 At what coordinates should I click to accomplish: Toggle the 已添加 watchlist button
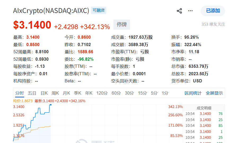(213, 11)
